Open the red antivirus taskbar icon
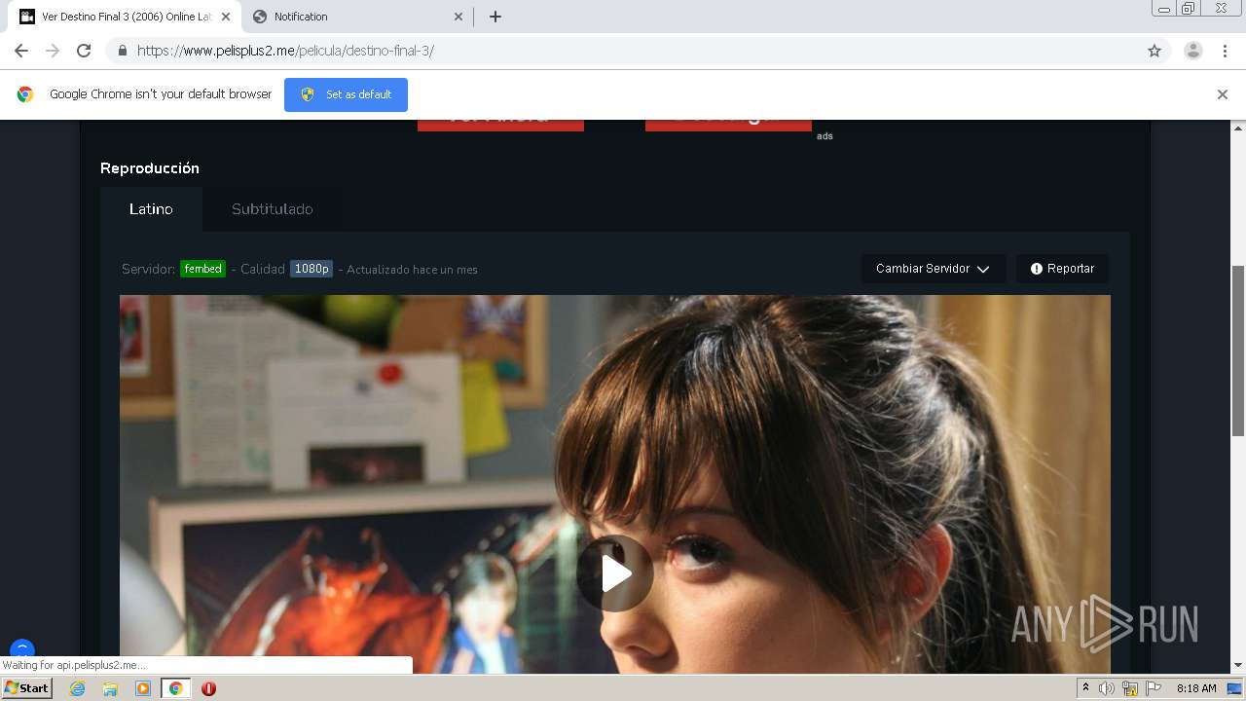The width and height of the screenshot is (1246, 701). pyautogui.click(x=208, y=688)
